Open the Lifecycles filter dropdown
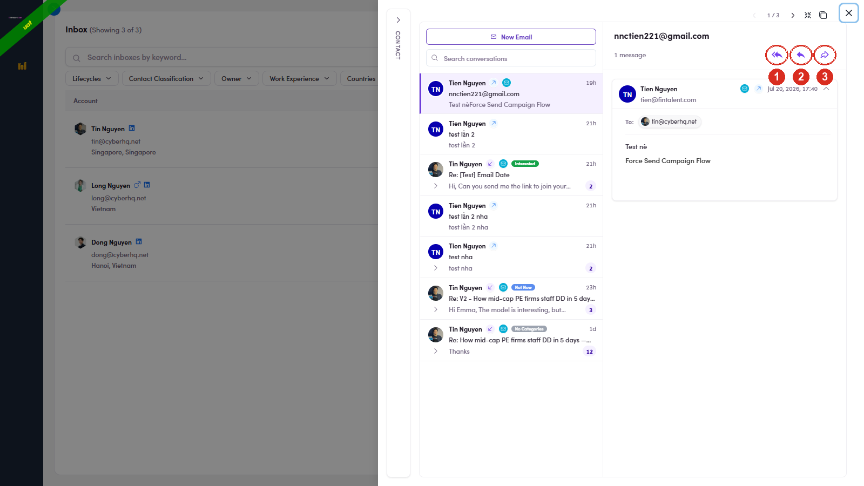Viewport: 864px width, 486px height. point(92,78)
